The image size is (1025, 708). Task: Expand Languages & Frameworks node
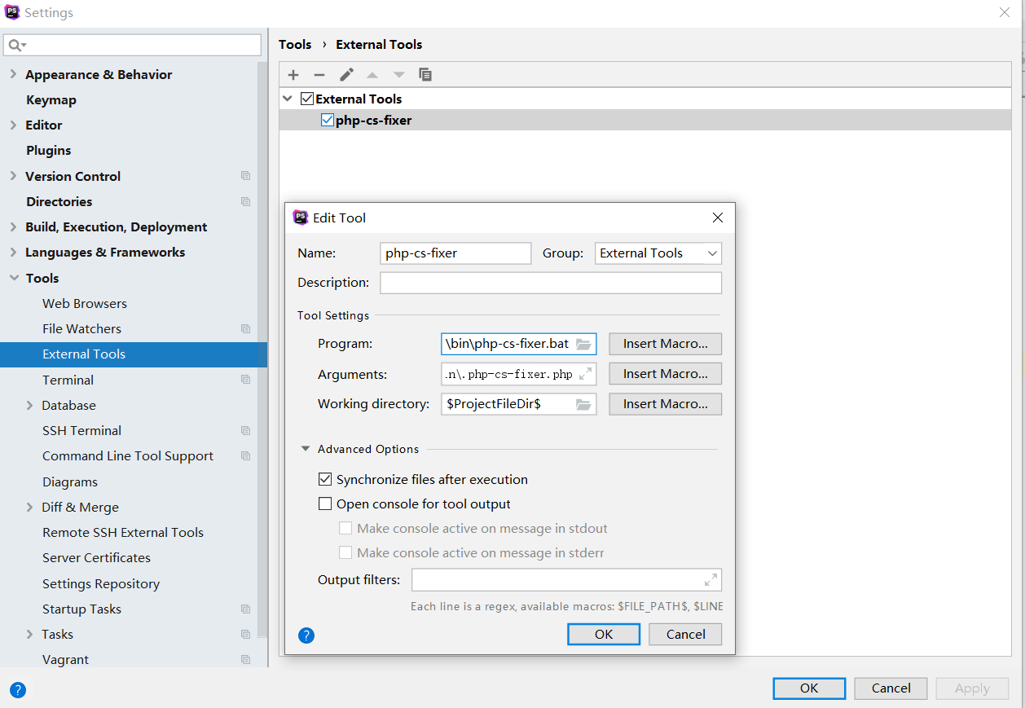pos(13,252)
